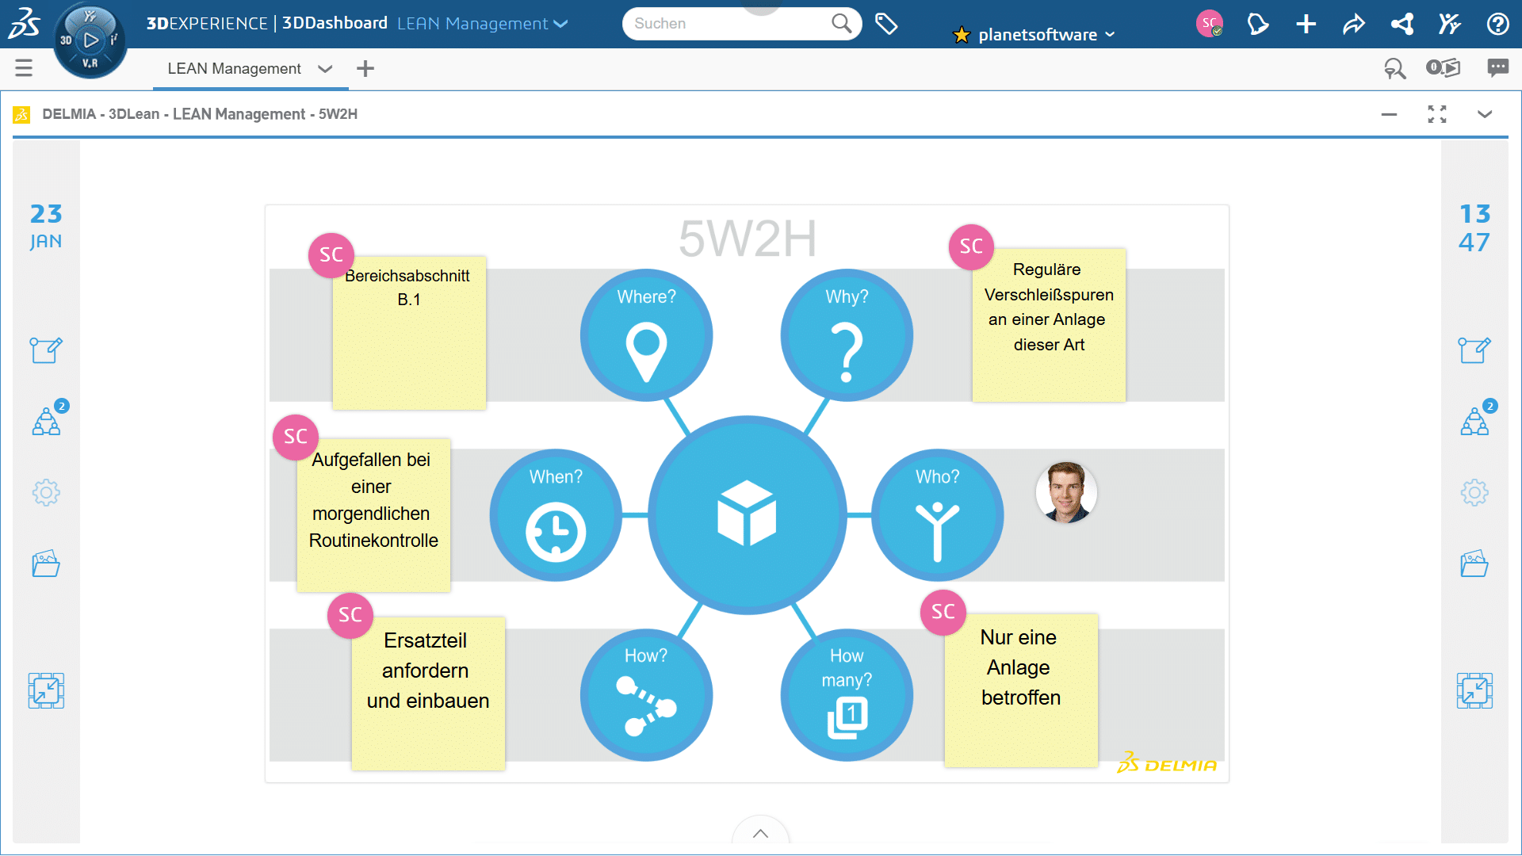Click the How? process circle
Image resolution: width=1522 pixels, height=856 pixels.
646,695
